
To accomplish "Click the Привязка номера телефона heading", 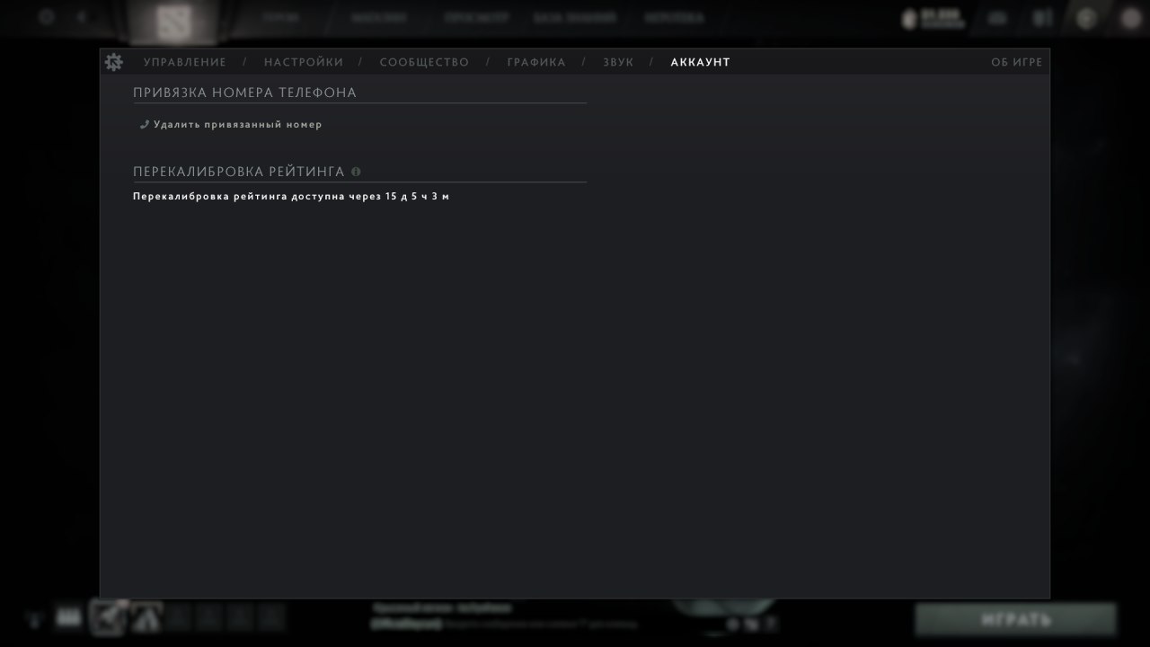I will pos(245,93).
